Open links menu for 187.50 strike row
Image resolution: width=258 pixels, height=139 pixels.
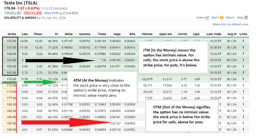[x=243, y=123]
